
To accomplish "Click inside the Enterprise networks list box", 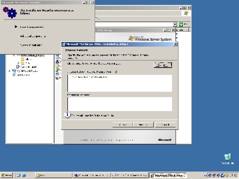I will coord(119,104).
